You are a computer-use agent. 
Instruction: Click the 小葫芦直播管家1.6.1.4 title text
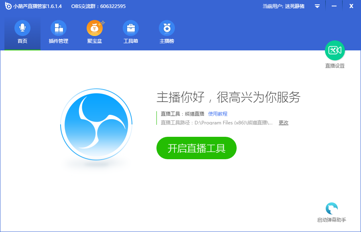tap(37, 6)
